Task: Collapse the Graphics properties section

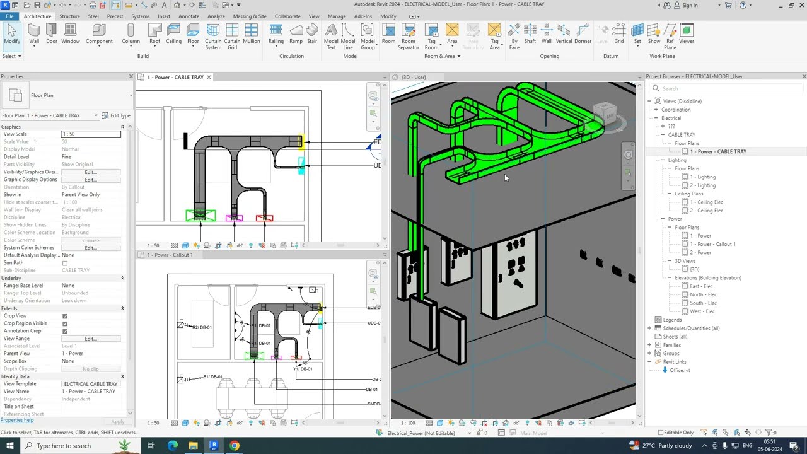Action: coord(122,127)
